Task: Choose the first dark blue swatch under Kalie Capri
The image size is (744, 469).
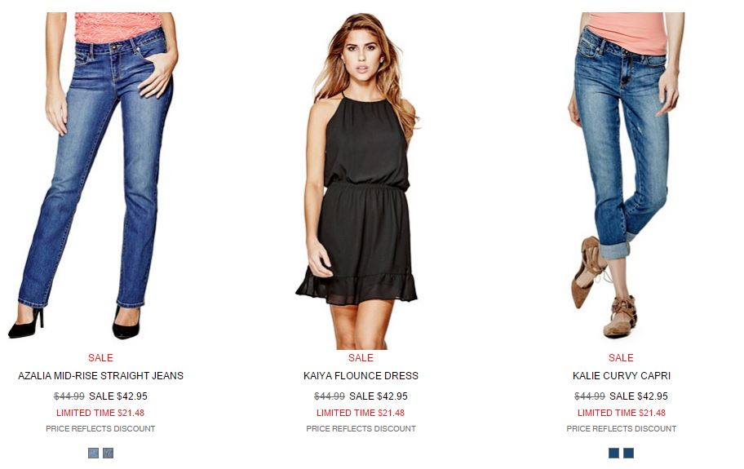Action: [613, 453]
